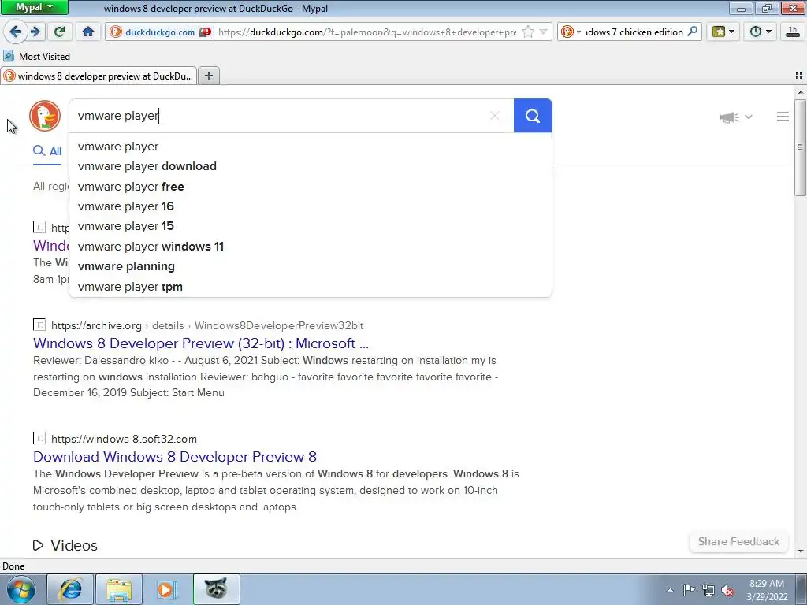Click the soft32 result favicon

(39, 438)
